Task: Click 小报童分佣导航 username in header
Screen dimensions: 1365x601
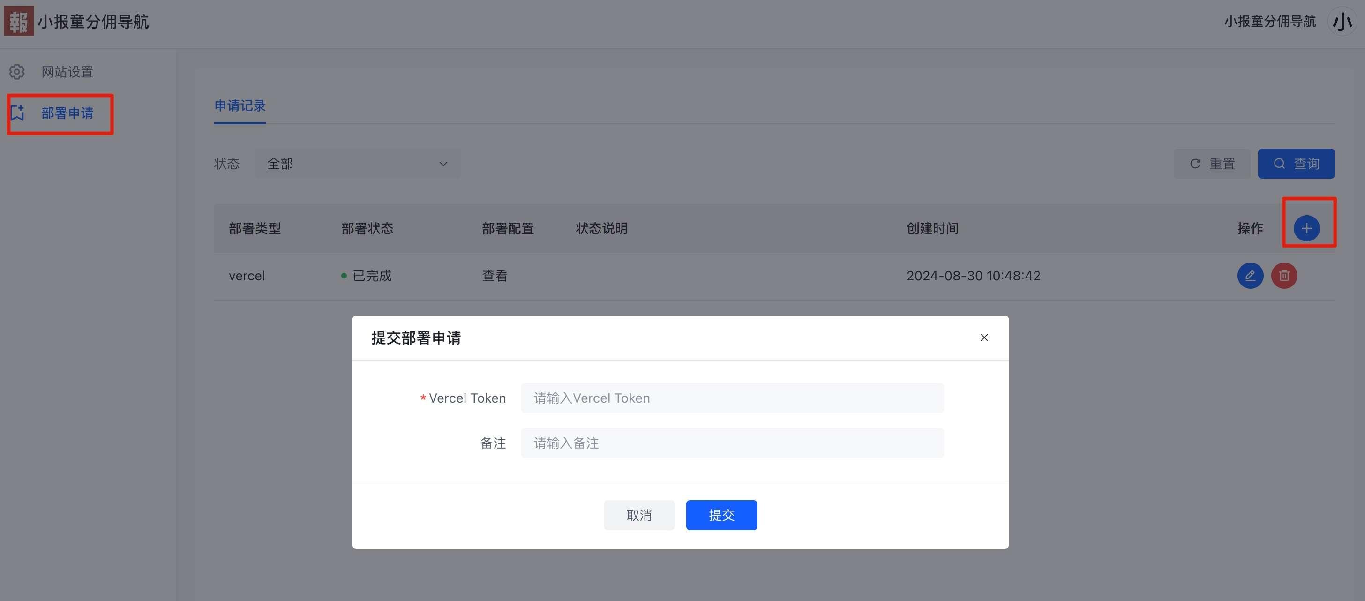Action: pos(1270,21)
